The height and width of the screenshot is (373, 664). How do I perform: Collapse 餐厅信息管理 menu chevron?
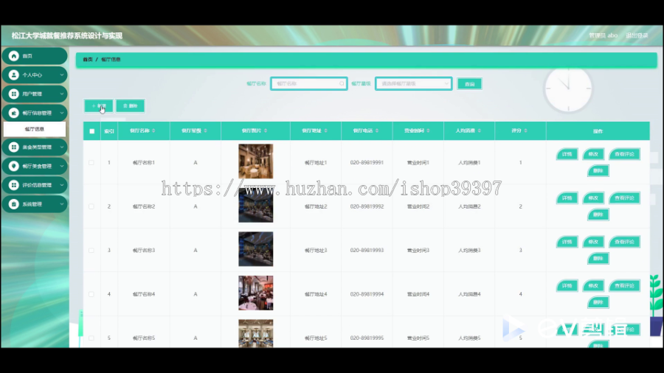62,113
